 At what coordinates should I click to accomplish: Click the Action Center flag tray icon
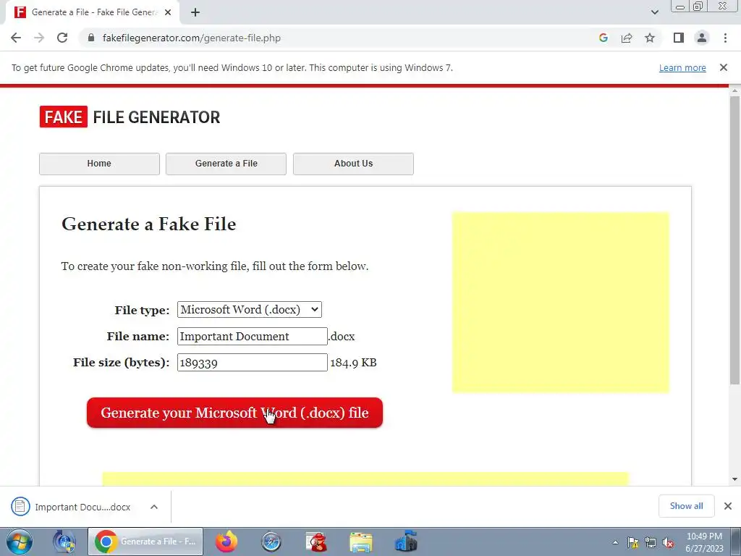coord(632,542)
